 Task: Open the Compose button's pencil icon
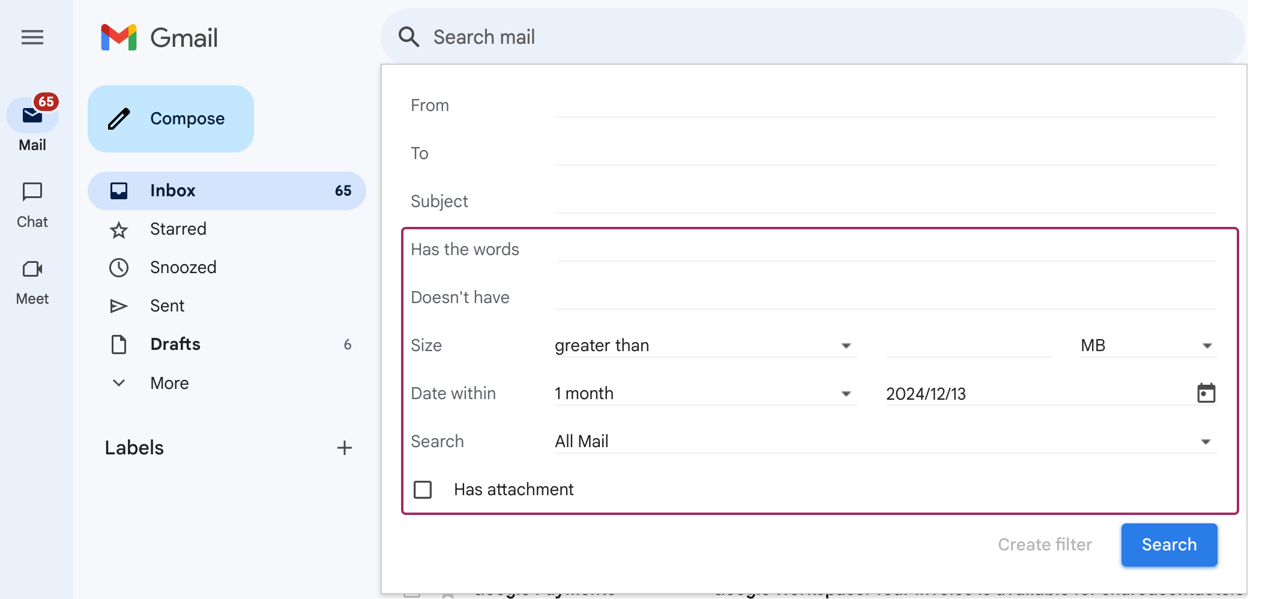119,118
